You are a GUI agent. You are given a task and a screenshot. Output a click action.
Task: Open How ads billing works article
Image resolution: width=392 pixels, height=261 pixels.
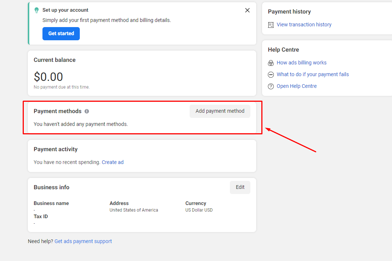(x=302, y=63)
